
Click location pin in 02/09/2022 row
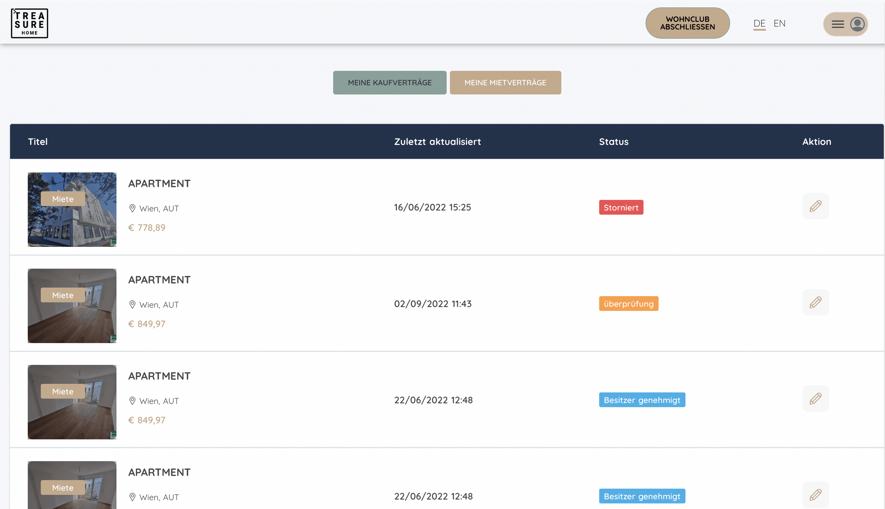pyautogui.click(x=132, y=305)
